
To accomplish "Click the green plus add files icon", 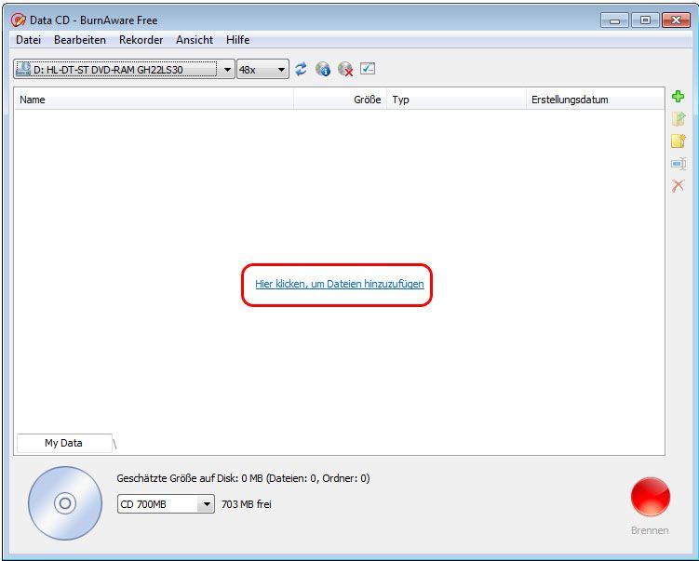I will pos(679,97).
